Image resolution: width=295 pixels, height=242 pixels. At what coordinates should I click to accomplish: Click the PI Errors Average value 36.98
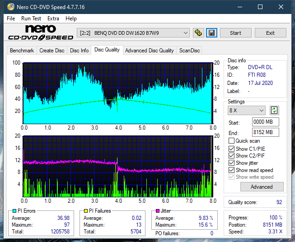tap(63, 218)
